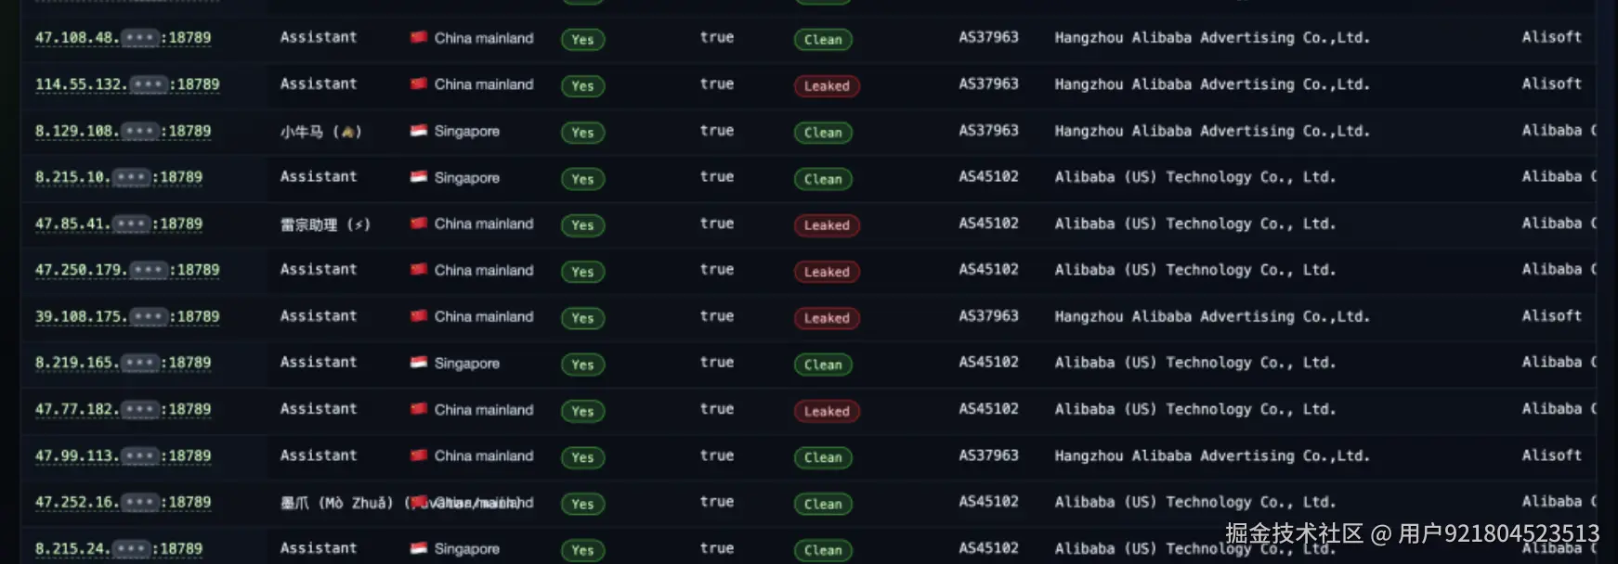The width and height of the screenshot is (1618, 564).
Task: Open the 47.77.182.***:18789 address link
Action: pyautogui.click(x=124, y=409)
